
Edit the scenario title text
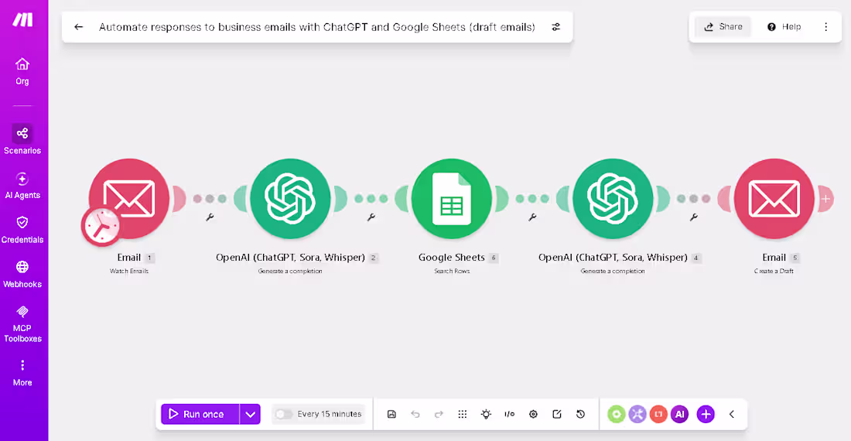tap(317, 27)
